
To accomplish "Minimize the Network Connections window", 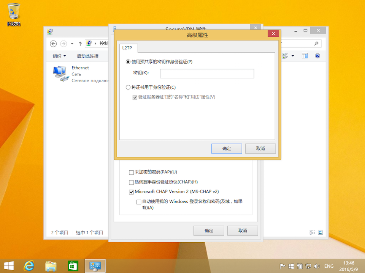I will 296,31.
